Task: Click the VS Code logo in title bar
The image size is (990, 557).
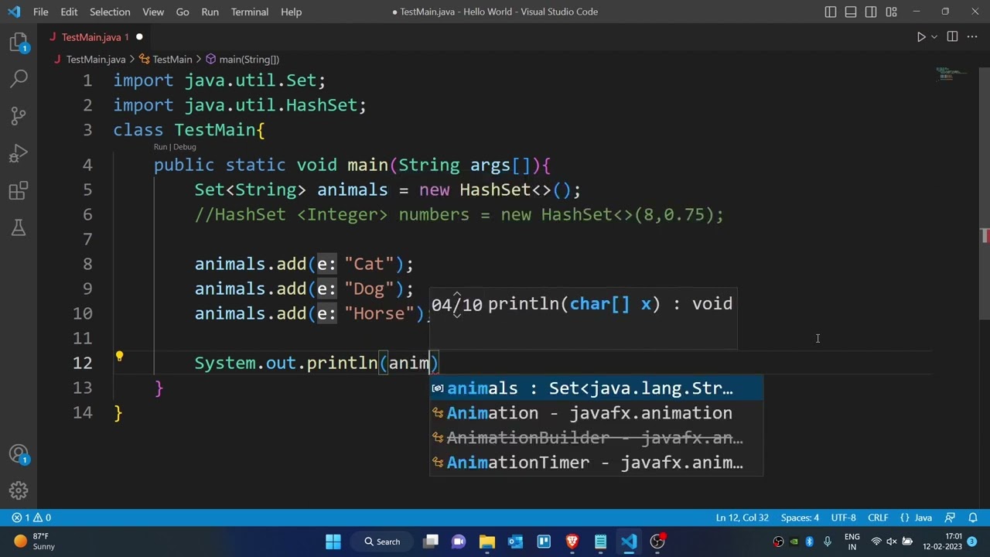Action: click(14, 12)
